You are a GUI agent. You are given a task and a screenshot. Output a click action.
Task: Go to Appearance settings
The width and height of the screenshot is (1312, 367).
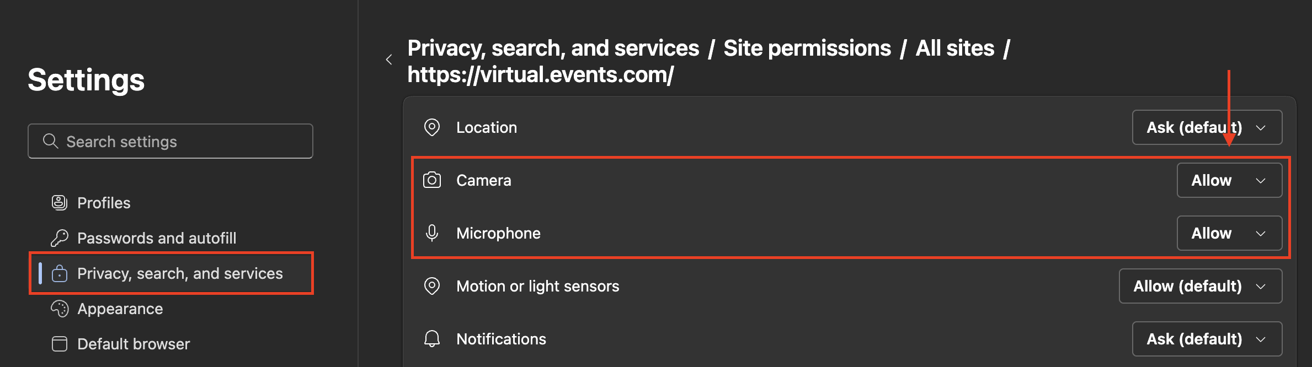120,309
